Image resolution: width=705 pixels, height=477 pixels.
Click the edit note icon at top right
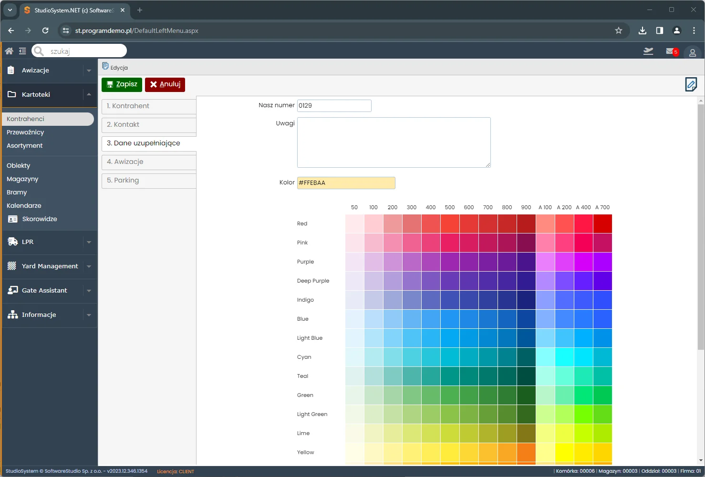click(691, 85)
